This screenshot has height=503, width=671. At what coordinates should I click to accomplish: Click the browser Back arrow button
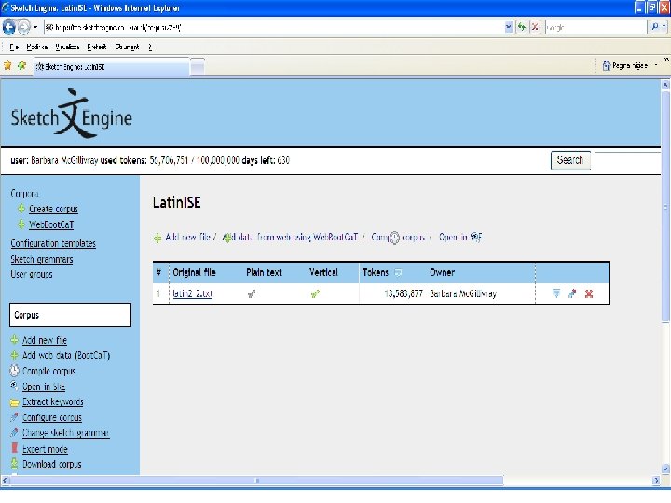[x=9, y=27]
